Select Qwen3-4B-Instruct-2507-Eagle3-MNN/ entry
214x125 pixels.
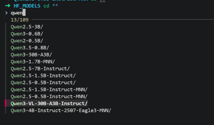(61, 110)
